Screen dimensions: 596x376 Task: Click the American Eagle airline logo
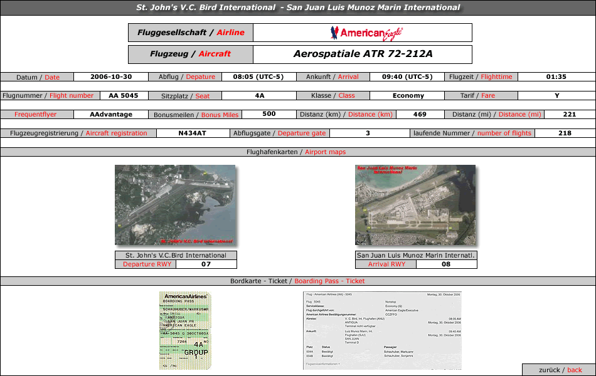coord(366,33)
